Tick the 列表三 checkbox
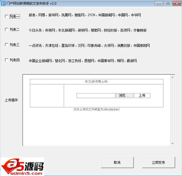The image size is (182, 176). (x=7, y=45)
